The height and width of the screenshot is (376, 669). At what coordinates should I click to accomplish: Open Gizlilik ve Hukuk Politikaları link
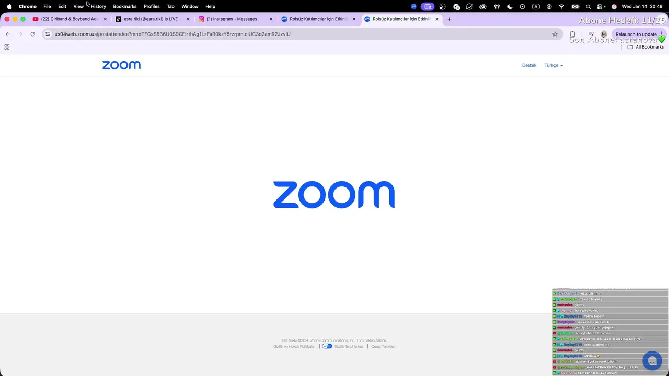pos(294,347)
